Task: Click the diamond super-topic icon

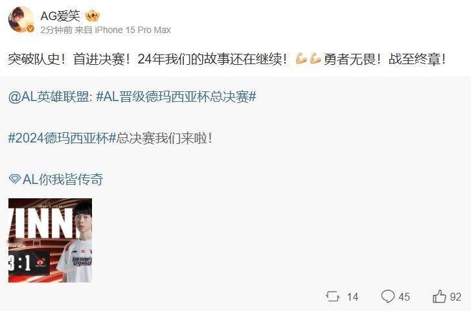Action: tap(14, 179)
